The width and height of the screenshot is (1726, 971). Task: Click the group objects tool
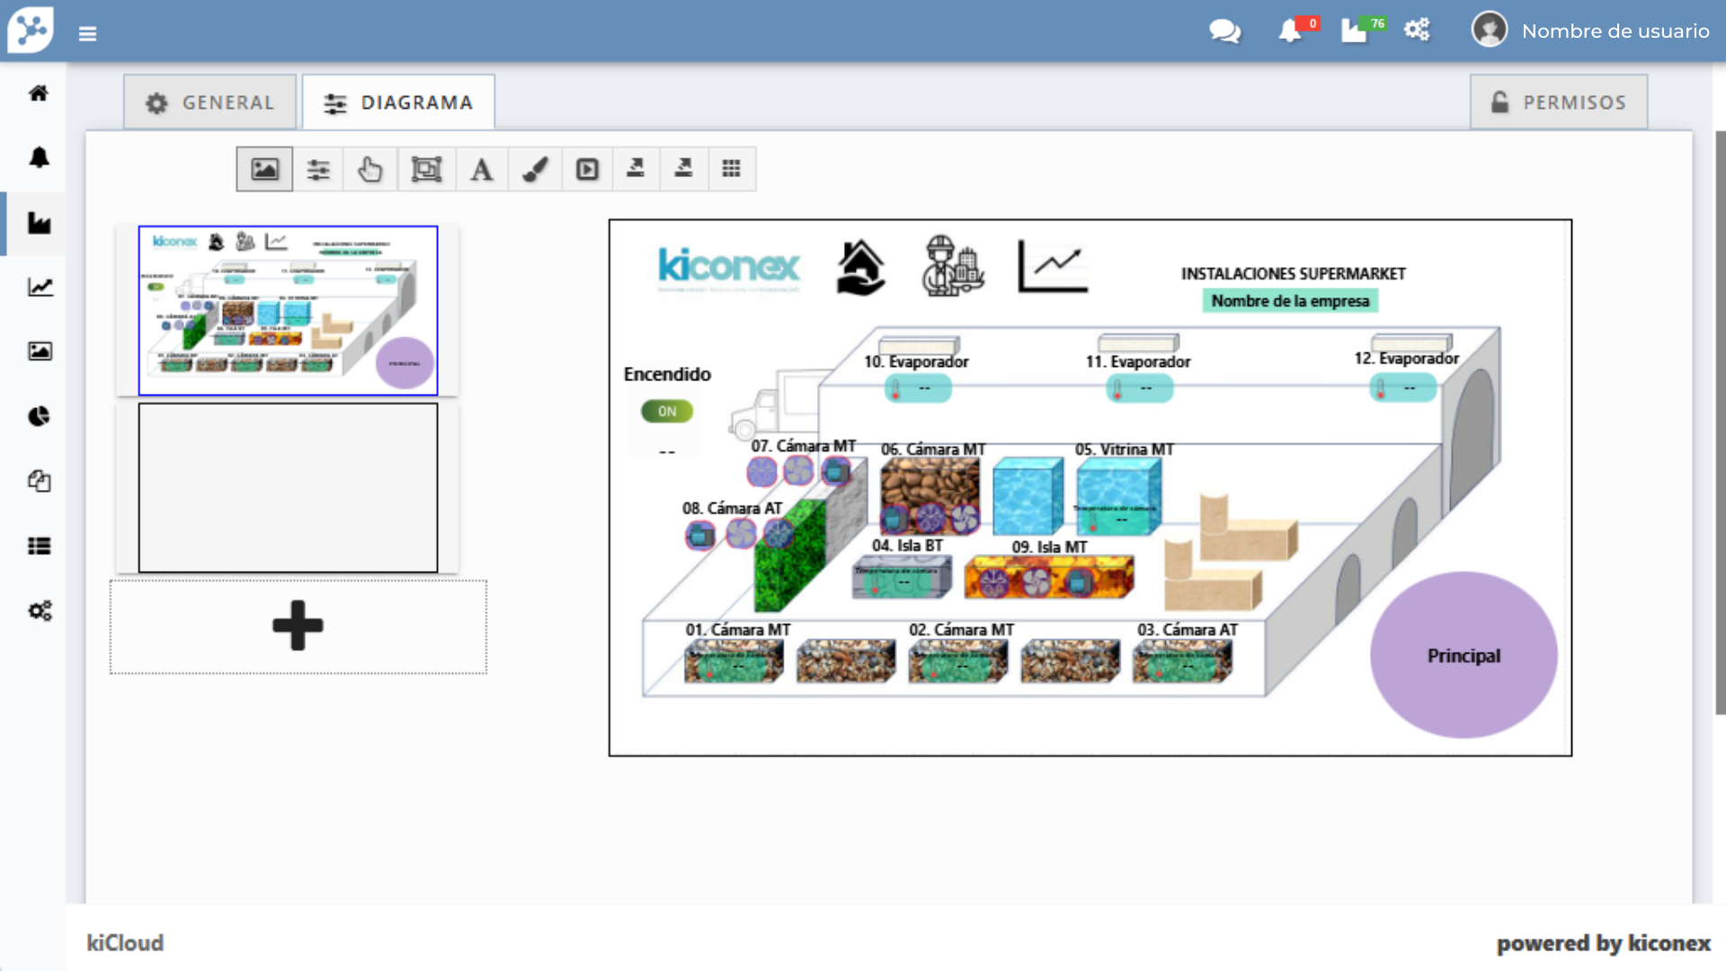pos(426,169)
